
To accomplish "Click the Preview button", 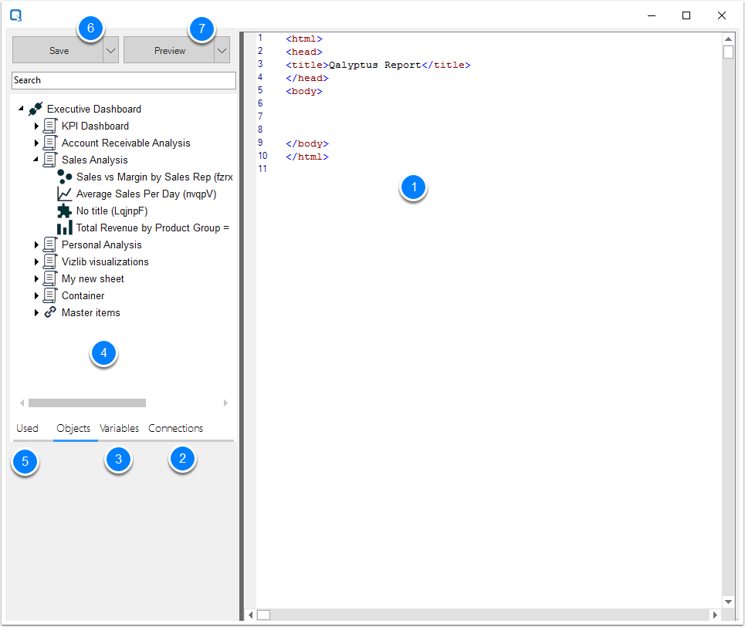I will [170, 50].
